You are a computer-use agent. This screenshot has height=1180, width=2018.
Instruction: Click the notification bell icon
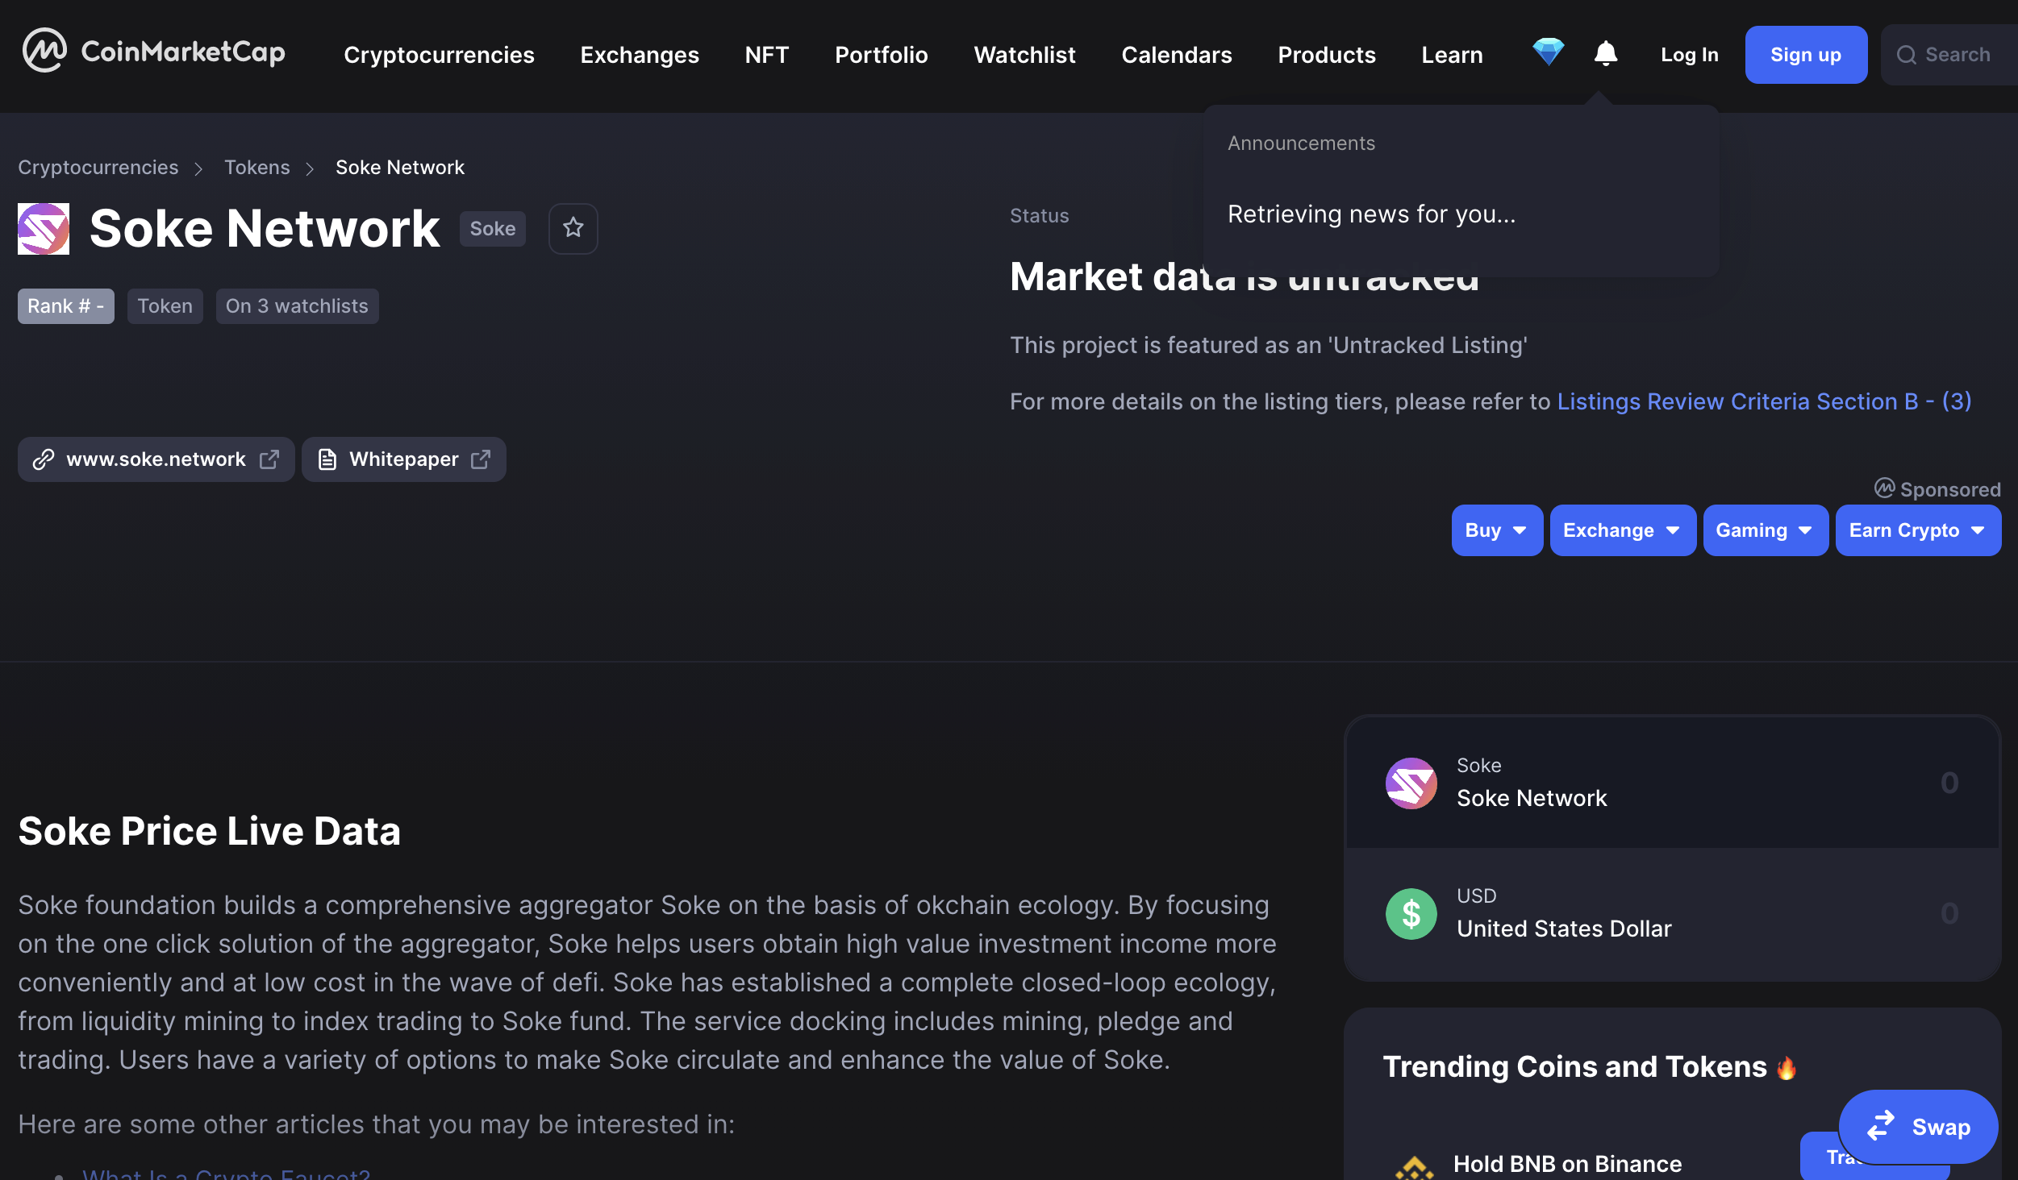(x=1606, y=53)
